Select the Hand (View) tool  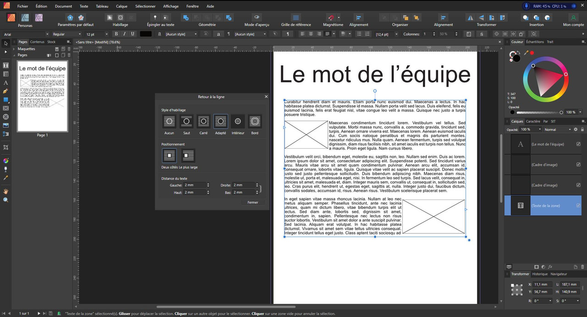[x=6, y=191]
